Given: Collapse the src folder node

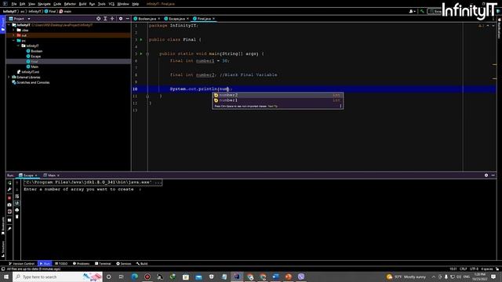Looking at the screenshot, I should [13, 41].
